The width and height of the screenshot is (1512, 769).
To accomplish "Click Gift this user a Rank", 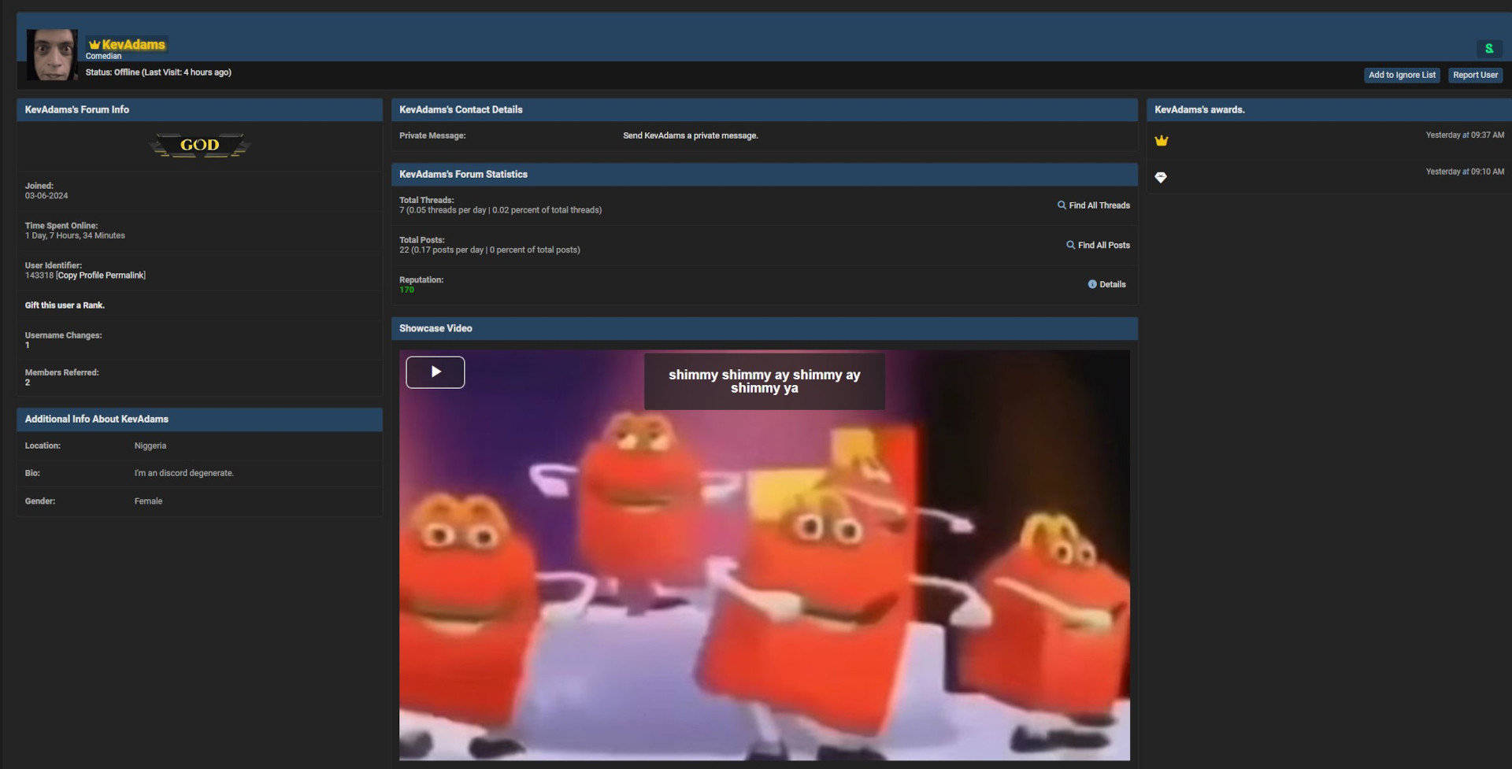I will coord(65,305).
